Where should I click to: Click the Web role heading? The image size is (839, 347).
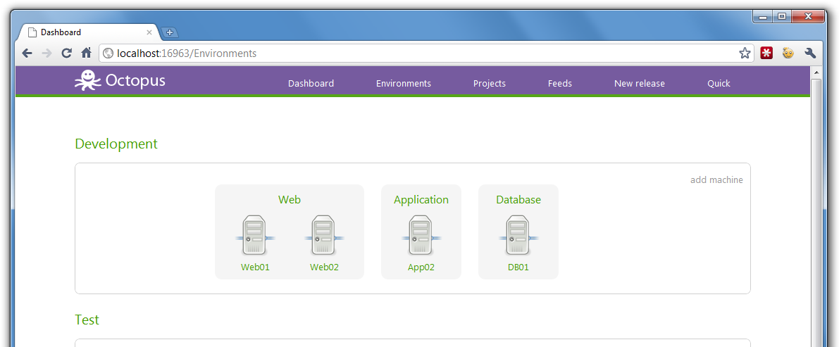tap(290, 199)
